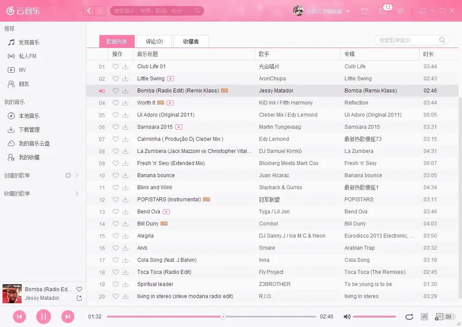
Task: Go back with the navigation back arrow
Action: 89,11
